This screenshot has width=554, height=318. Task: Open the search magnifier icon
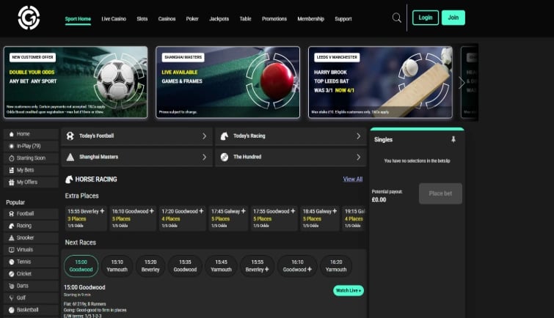(x=397, y=18)
